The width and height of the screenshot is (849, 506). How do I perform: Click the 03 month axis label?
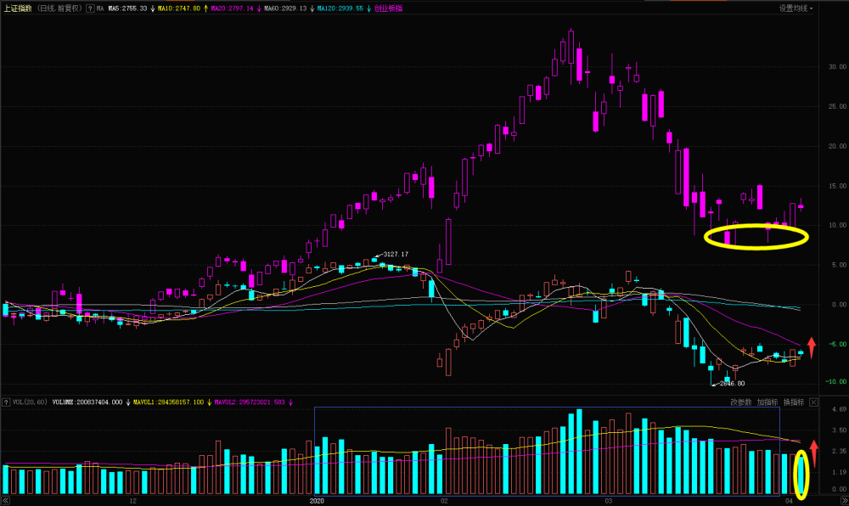pos(609,501)
